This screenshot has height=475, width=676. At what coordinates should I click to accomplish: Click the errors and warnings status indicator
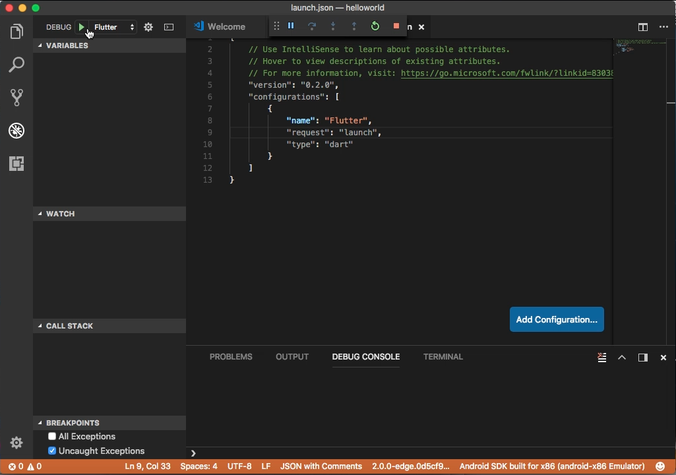tap(25, 466)
